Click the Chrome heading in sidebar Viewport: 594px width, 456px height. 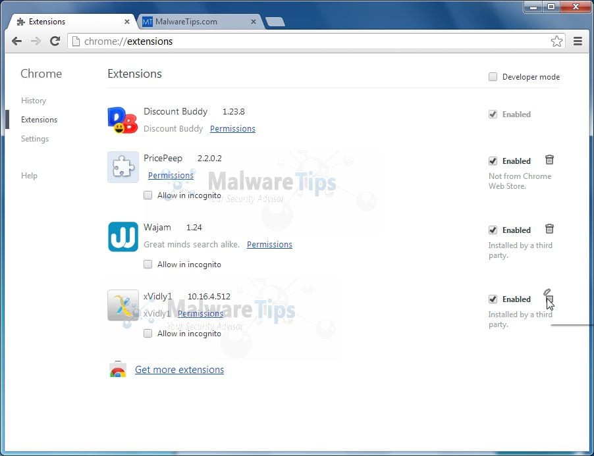point(41,74)
